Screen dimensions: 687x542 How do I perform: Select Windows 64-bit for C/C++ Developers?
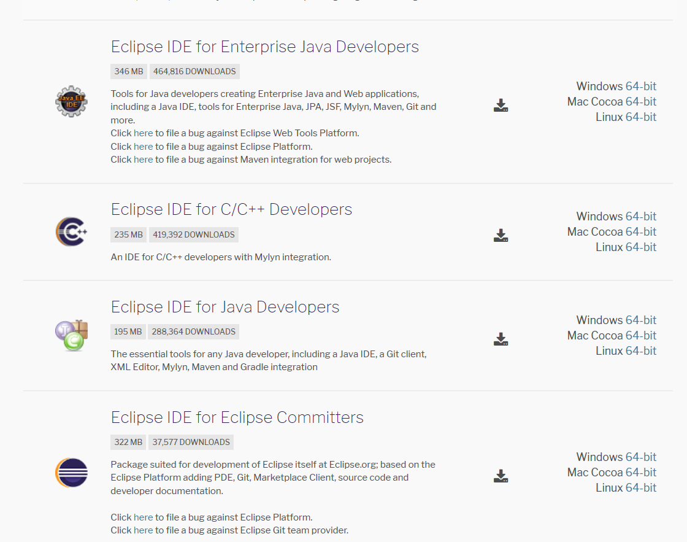pos(640,216)
